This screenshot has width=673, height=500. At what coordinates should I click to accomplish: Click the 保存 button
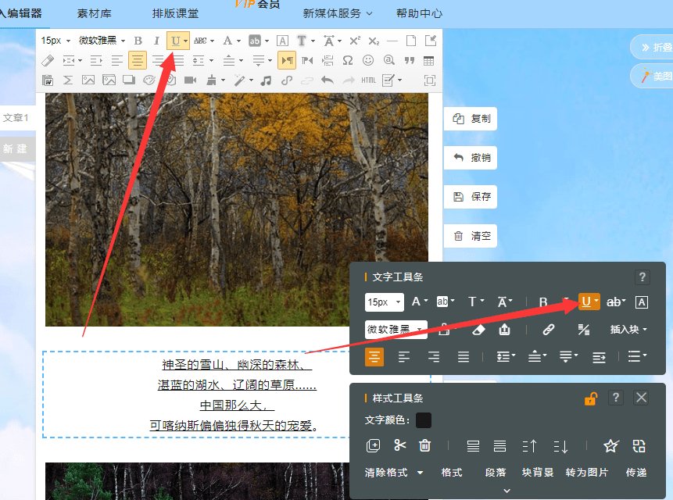(x=471, y=197)
